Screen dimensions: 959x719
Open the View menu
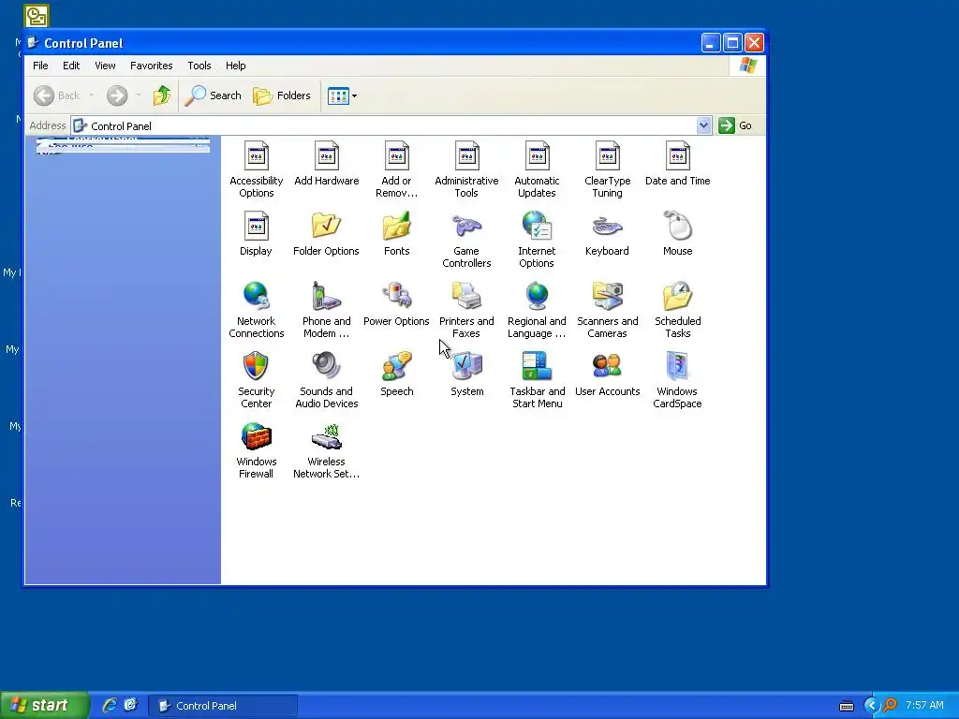point(105,66)
